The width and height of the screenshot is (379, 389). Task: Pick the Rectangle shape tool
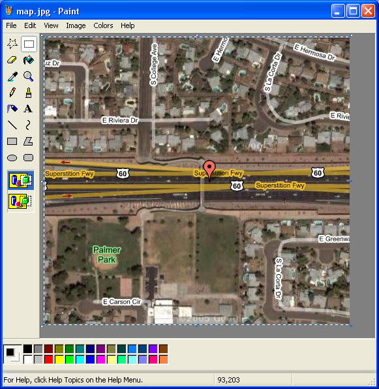pos(12,141)
